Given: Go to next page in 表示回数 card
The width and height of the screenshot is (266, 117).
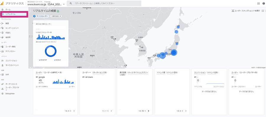Looking at the screenshot, I should pos(149,111).
